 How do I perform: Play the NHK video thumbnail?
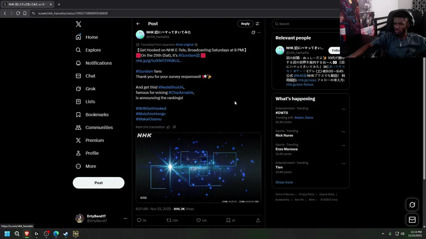[198, 168]
